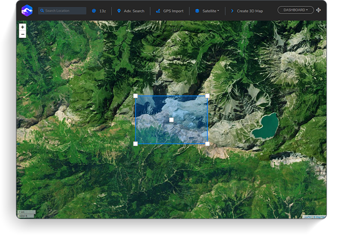Zoom out with the minus button
The image size is (343, 235).
coord(23,34)
